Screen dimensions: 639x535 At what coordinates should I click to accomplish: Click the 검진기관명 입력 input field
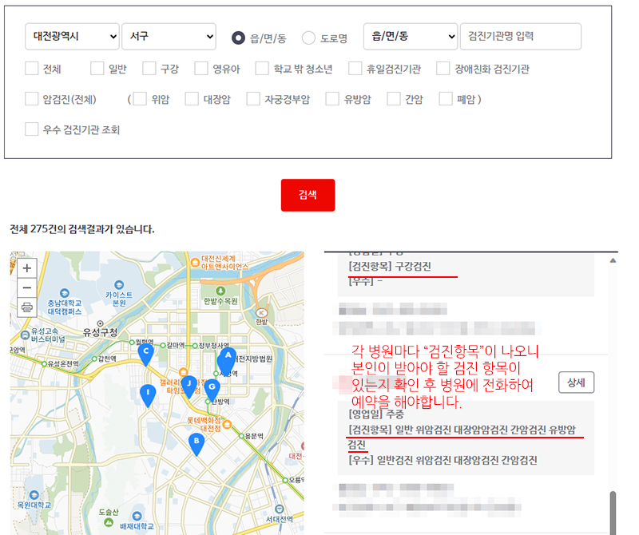click(x=523, y=36)
